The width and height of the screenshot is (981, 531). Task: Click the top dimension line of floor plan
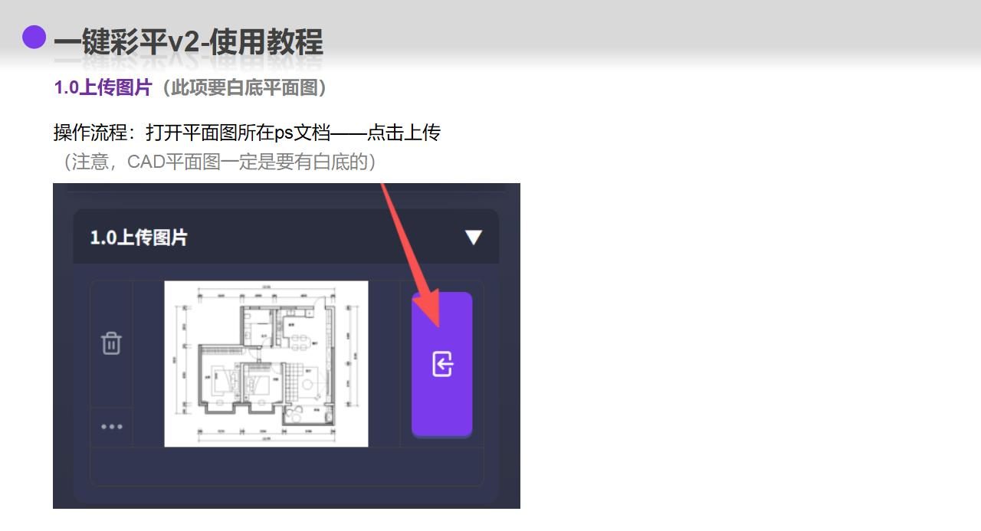pyautogui.click(x=266, y=288)
